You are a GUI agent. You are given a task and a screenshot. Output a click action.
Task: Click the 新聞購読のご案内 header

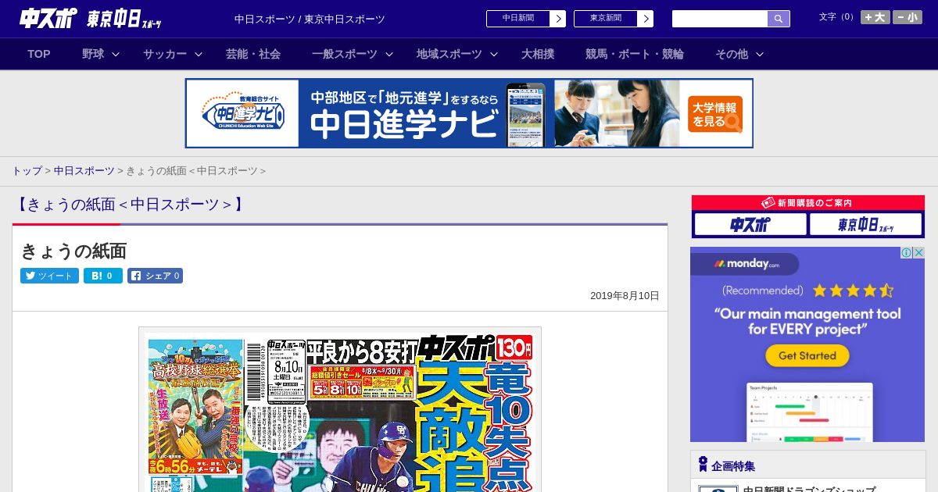pyautogui.click(x=807, y=202)
